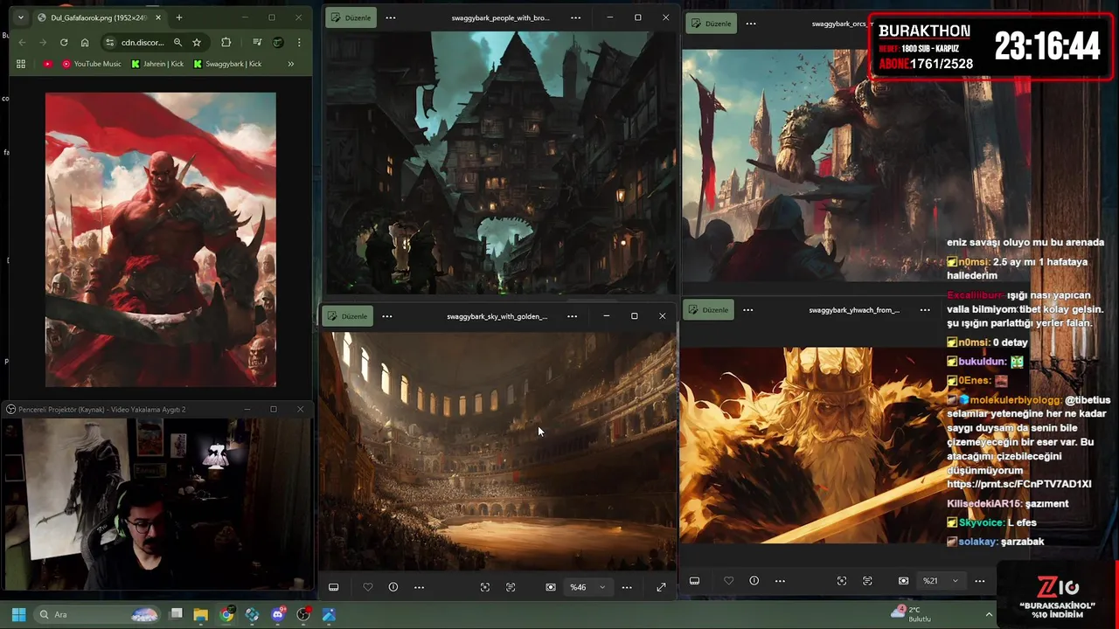Bookmark this page with the star icon

(x=197, y=42)
